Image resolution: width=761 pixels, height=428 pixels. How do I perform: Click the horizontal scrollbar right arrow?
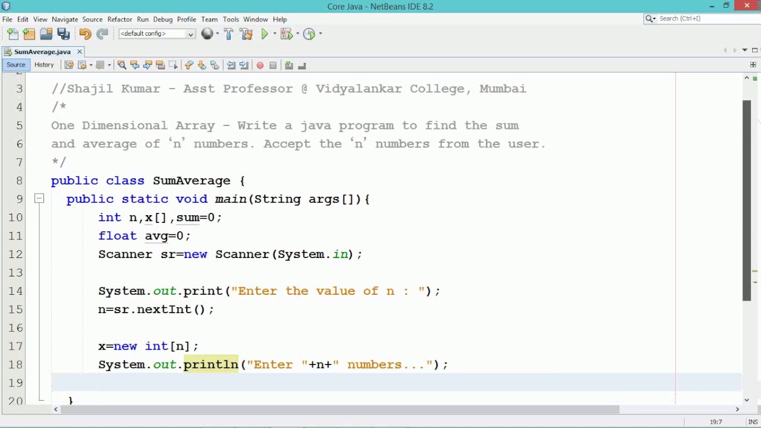click(x=737, y=409)
